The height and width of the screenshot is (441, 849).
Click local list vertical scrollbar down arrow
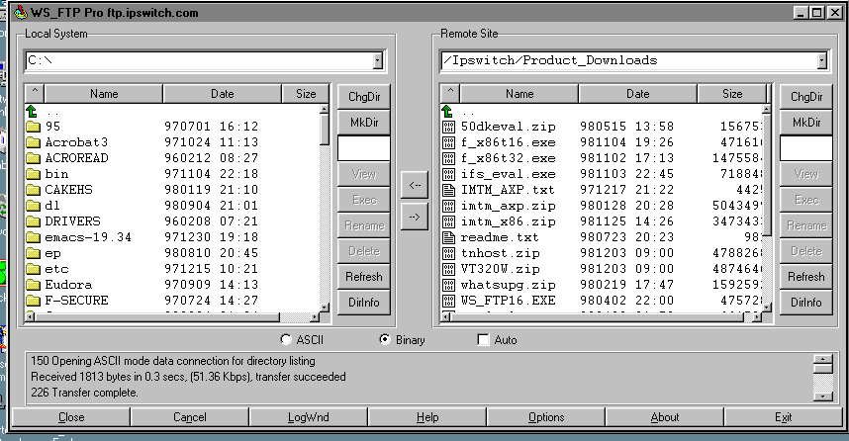(x=325, y=308)
